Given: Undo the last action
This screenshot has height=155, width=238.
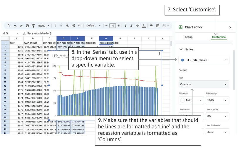Looking at the screenshot, I should 15,26.
